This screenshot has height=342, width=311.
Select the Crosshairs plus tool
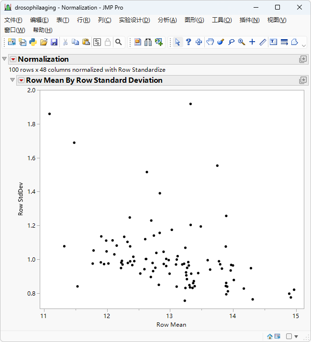coord(252,42)
